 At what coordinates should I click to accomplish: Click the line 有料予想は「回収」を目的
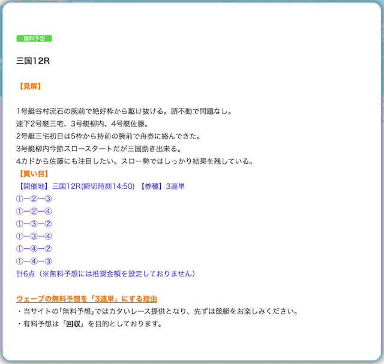click(x=90, y=324)
